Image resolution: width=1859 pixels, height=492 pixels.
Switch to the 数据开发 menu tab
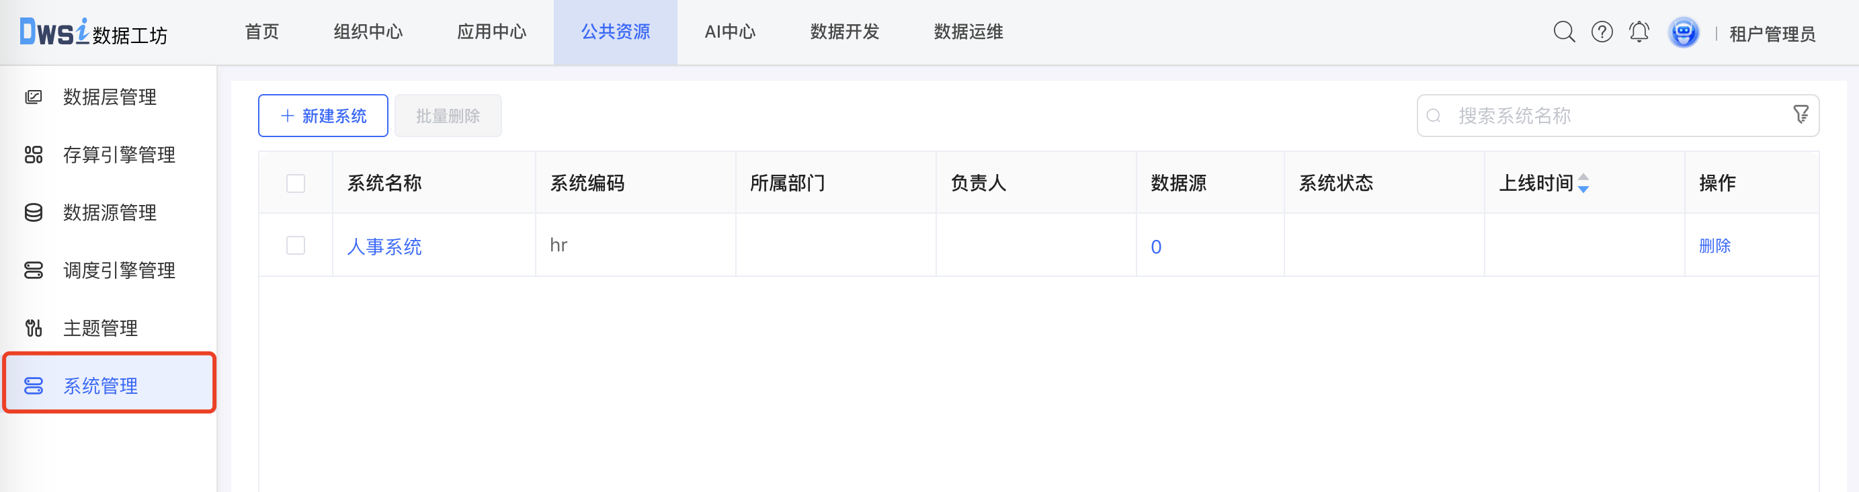point(845,32)
